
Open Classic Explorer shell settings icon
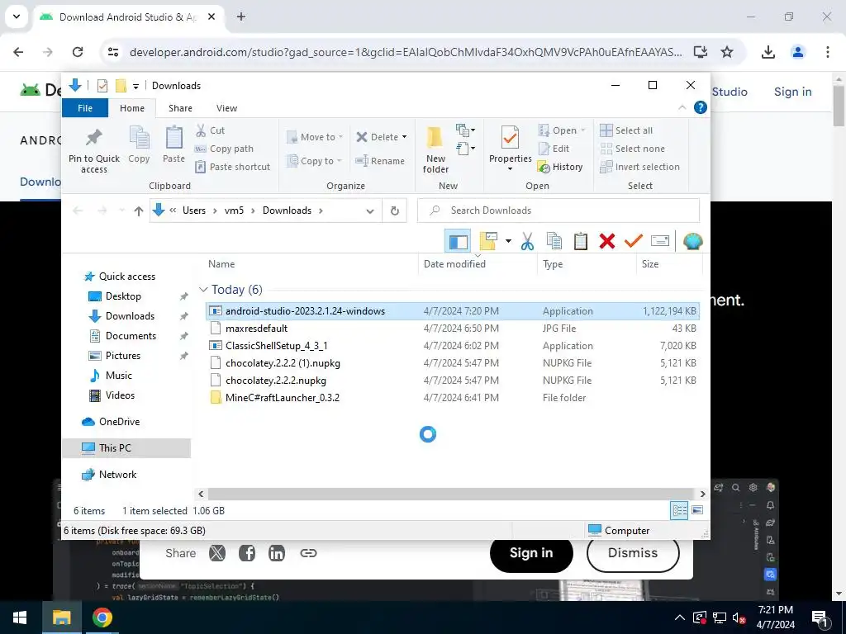point(692,242)
